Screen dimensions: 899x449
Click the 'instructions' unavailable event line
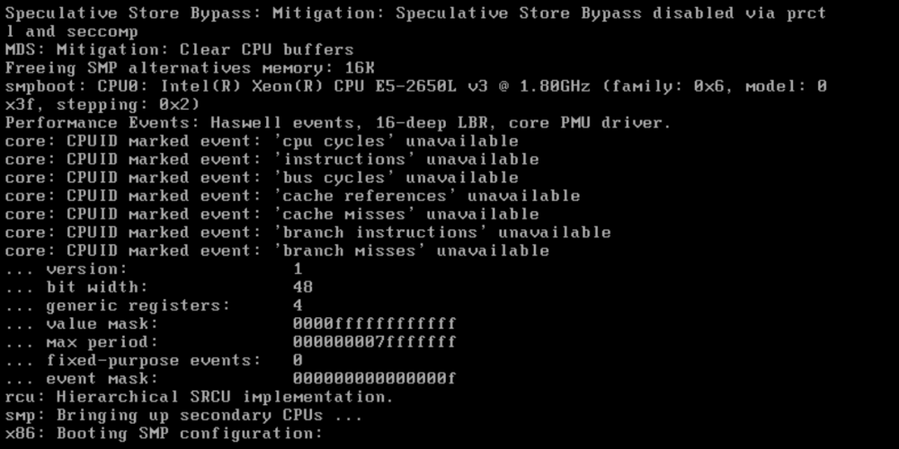coord(272,160)
